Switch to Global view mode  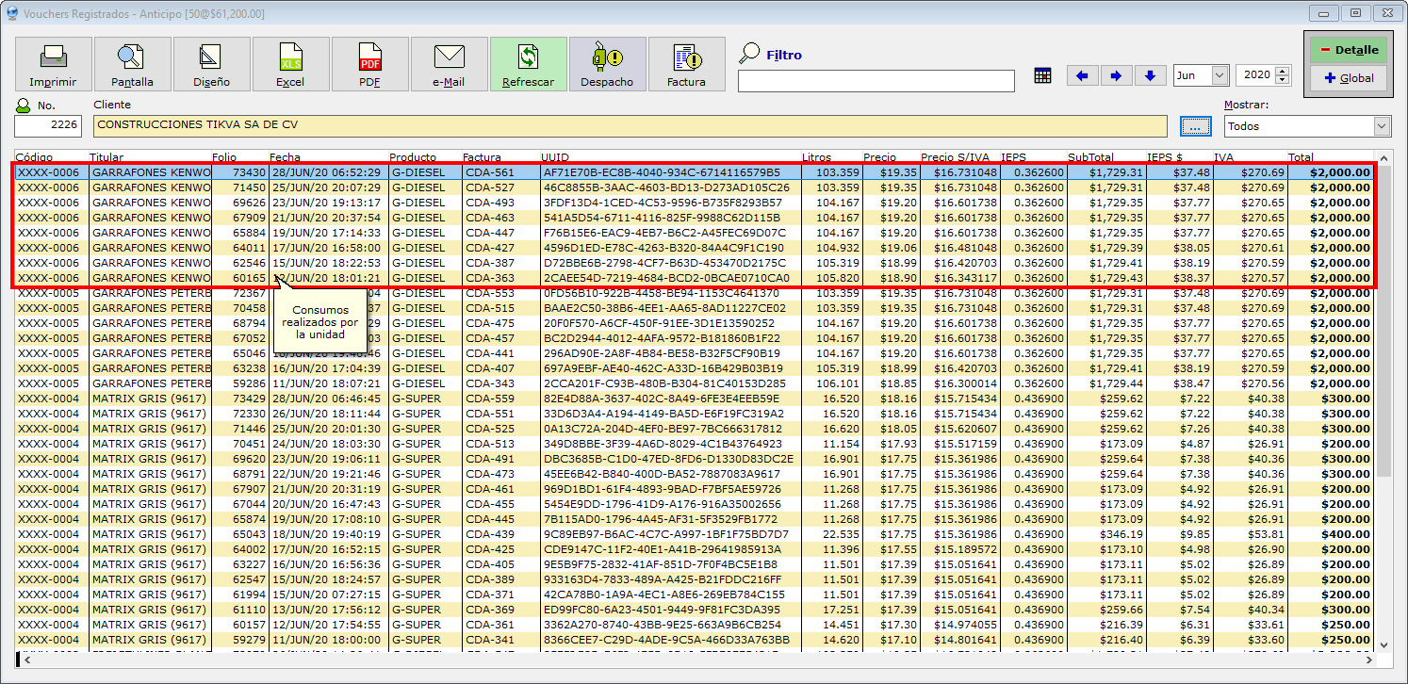1349,78
